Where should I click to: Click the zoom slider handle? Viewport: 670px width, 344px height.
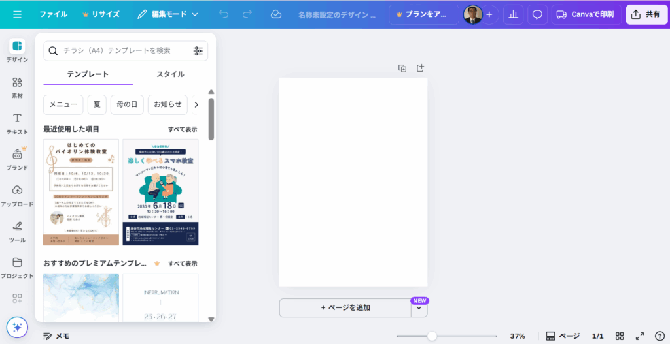(432, 336)
